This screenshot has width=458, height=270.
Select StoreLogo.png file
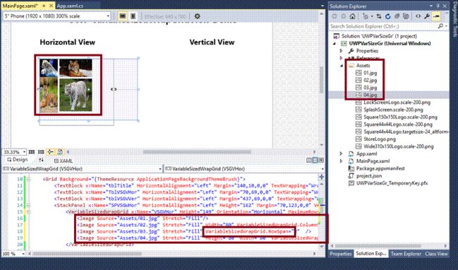click(379, 139)
